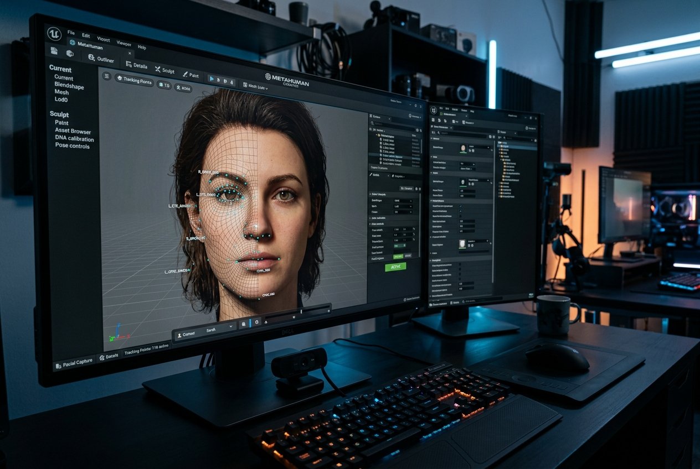Click the blue play arrow icon

tap(211, 79)
